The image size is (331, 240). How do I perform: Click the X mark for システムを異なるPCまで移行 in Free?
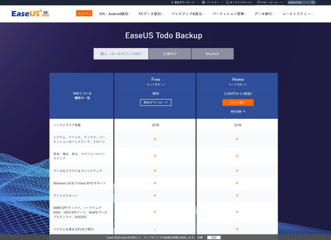pos(155,229)
